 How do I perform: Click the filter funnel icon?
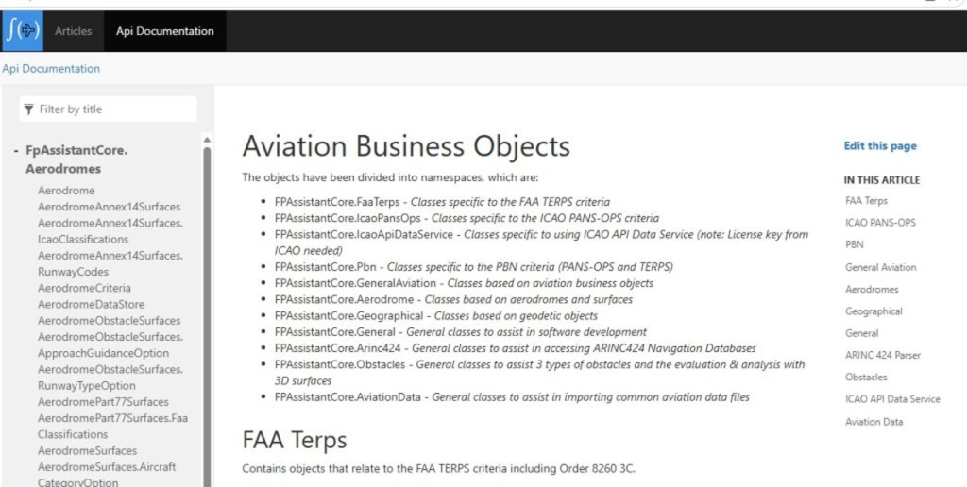pos(28,109)
